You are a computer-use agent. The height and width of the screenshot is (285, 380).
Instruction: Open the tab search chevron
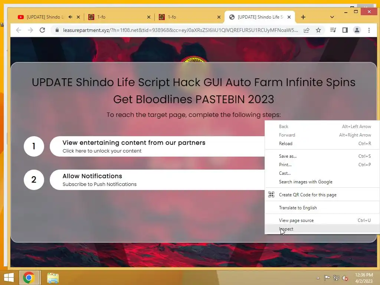[332, 17]
